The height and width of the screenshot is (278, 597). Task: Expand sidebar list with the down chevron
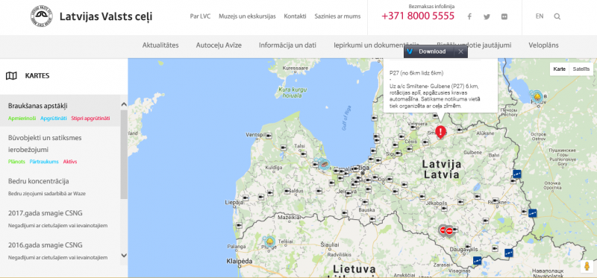124,255
